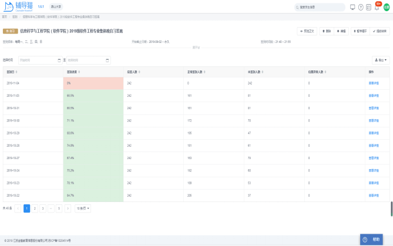View details link for 2019-11-04 row
Image resolution: width=393 pixels, height=246 pixels.
pyautogui.click(x=374, y=83)
